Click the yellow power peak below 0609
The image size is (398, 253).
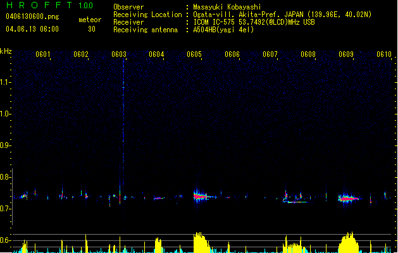[x=349, y=242]
